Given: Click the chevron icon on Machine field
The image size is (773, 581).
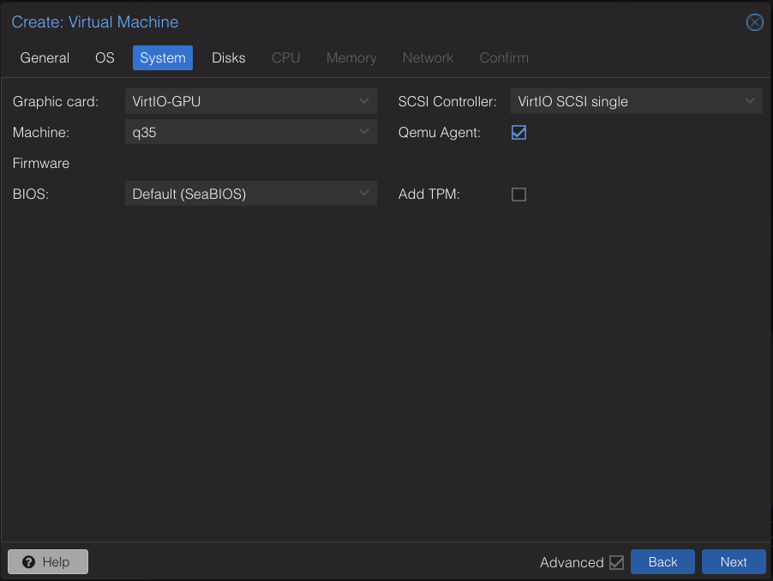Looking at the screenshot, I should [363, 131].
